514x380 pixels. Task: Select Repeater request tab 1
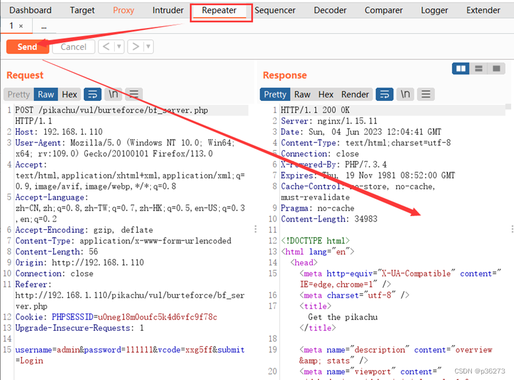pos(11,26)
